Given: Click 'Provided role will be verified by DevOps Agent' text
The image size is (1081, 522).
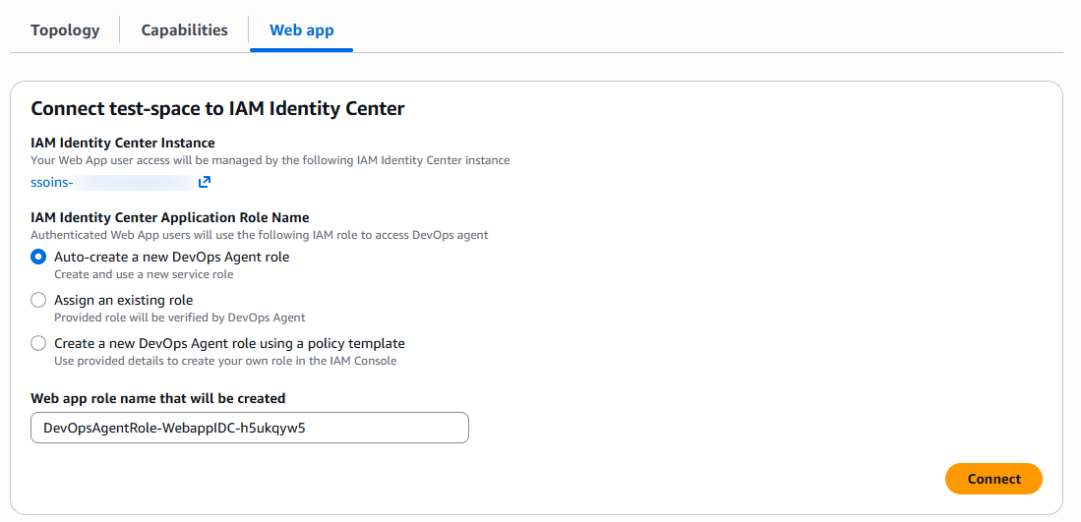Looking at the screenshot, I should point(179,318).
